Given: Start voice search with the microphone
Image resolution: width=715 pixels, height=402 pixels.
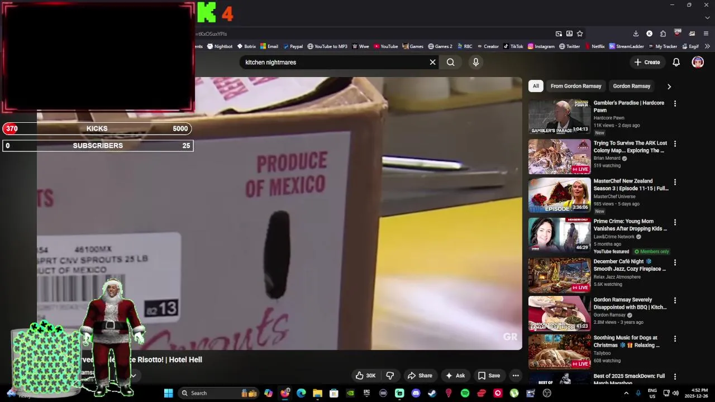Looking at the screenshot, I should [476, 62].
